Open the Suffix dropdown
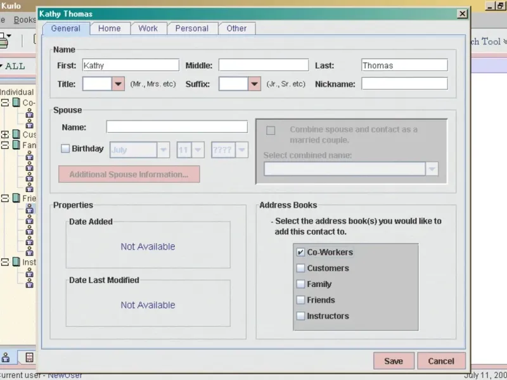The image size is (507, 380). (255, 84)
